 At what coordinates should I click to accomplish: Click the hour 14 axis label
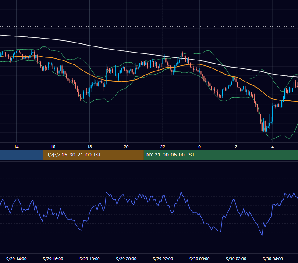click(16, 147)
